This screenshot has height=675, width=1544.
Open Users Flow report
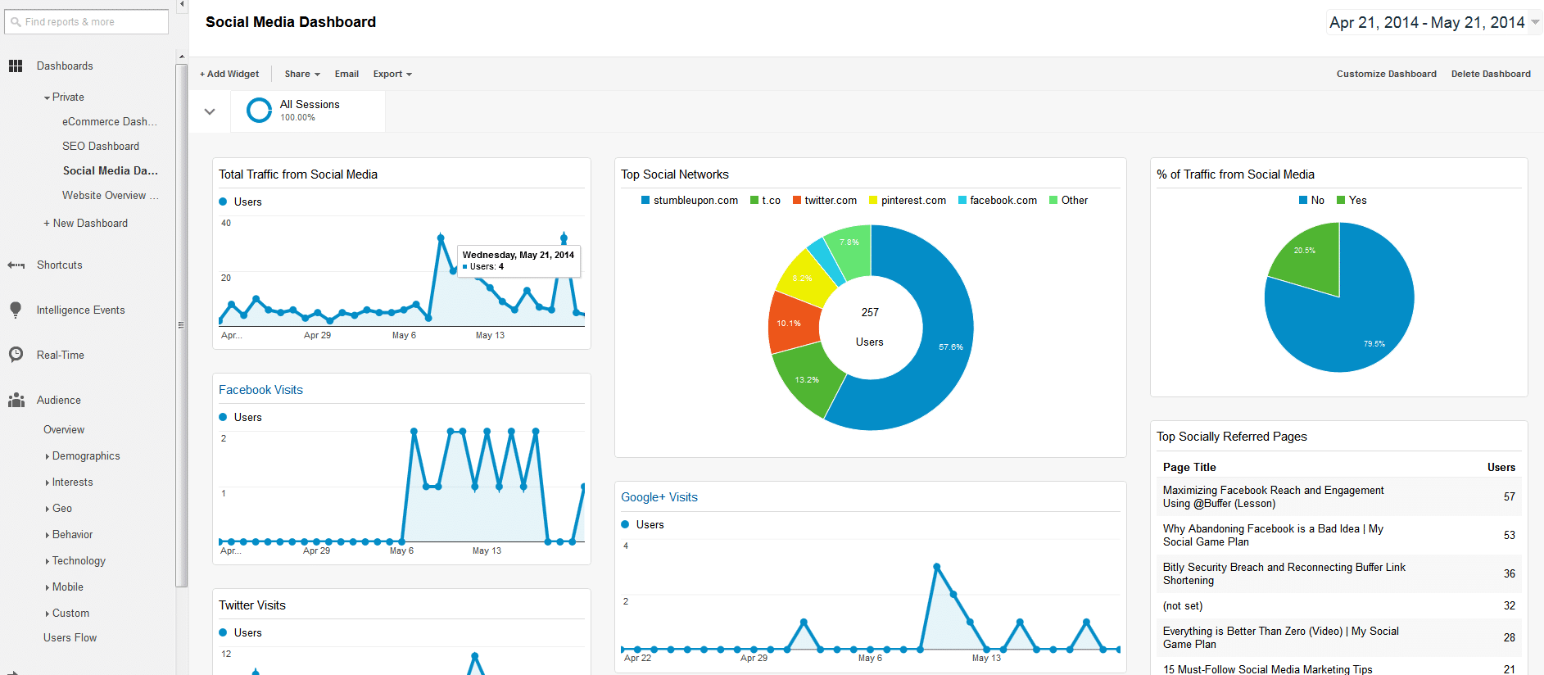click(70, 638)
